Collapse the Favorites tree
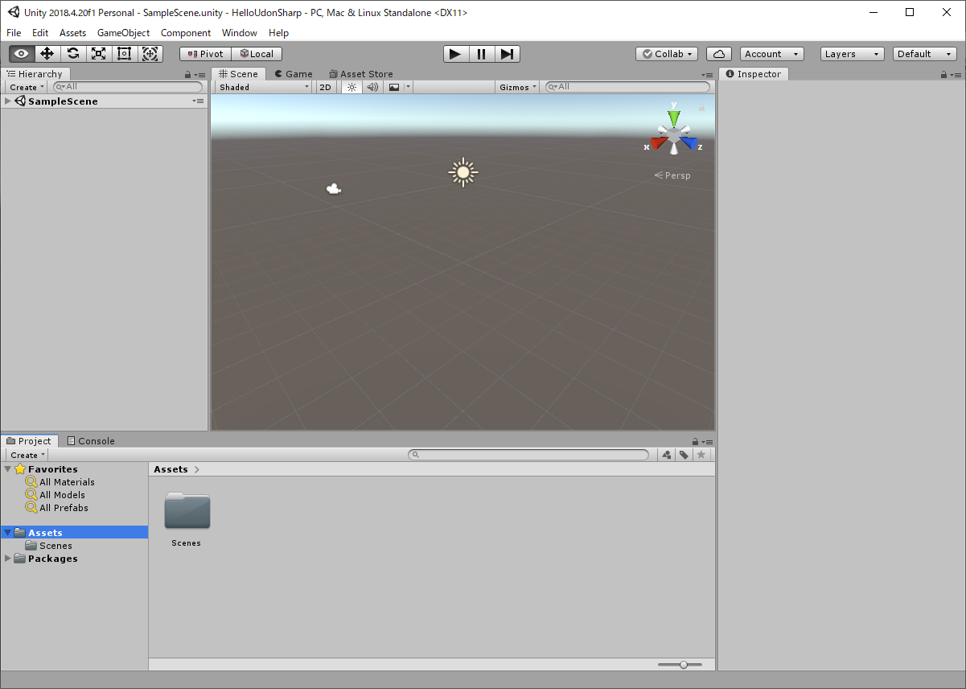966x689 pixels. pyautogui.click(x=8, y=469)
